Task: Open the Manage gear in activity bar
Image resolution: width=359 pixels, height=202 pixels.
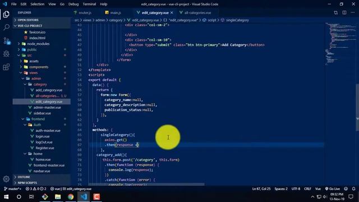Action: [x=6, y=179]
